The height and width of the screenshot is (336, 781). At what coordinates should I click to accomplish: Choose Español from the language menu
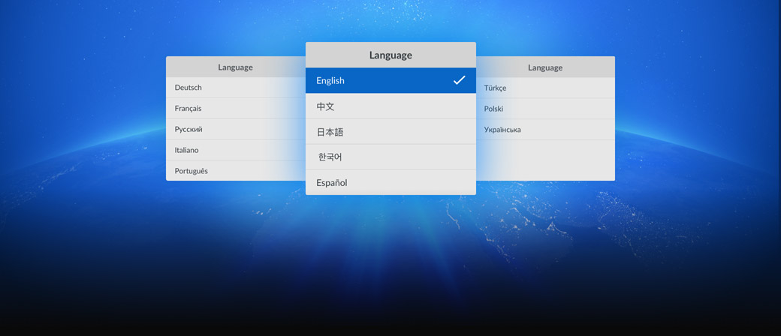[332, 183]
